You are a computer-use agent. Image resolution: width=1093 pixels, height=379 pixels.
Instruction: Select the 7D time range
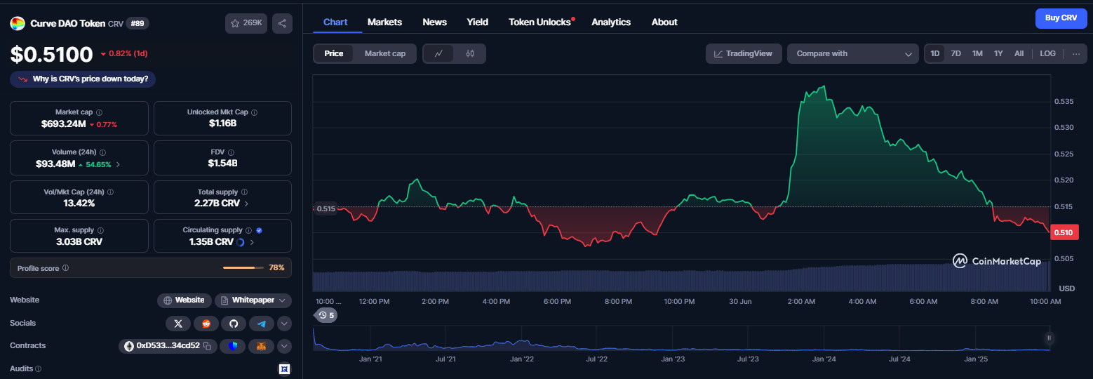click(x=955, y=53)
